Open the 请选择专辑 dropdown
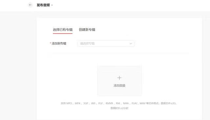The width and height of the screenshot is (210, 120). point(106,44)
